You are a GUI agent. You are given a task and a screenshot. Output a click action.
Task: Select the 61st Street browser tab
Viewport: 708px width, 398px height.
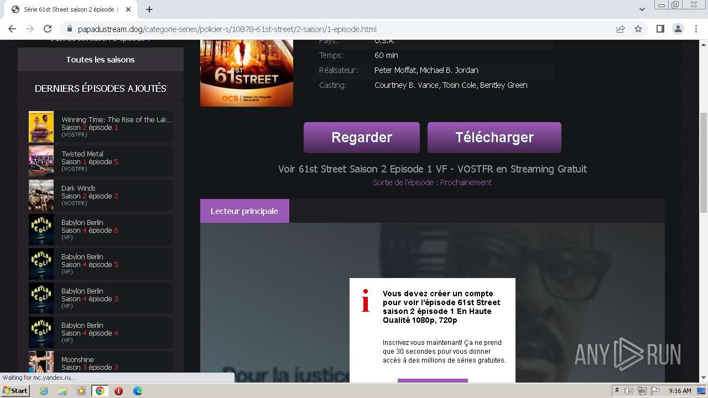coord(72,9)
